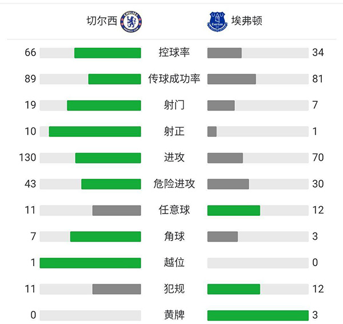Screen dimensions: 343x324
Task: Select the 控球率 stat label
Action: pos(174,53)
